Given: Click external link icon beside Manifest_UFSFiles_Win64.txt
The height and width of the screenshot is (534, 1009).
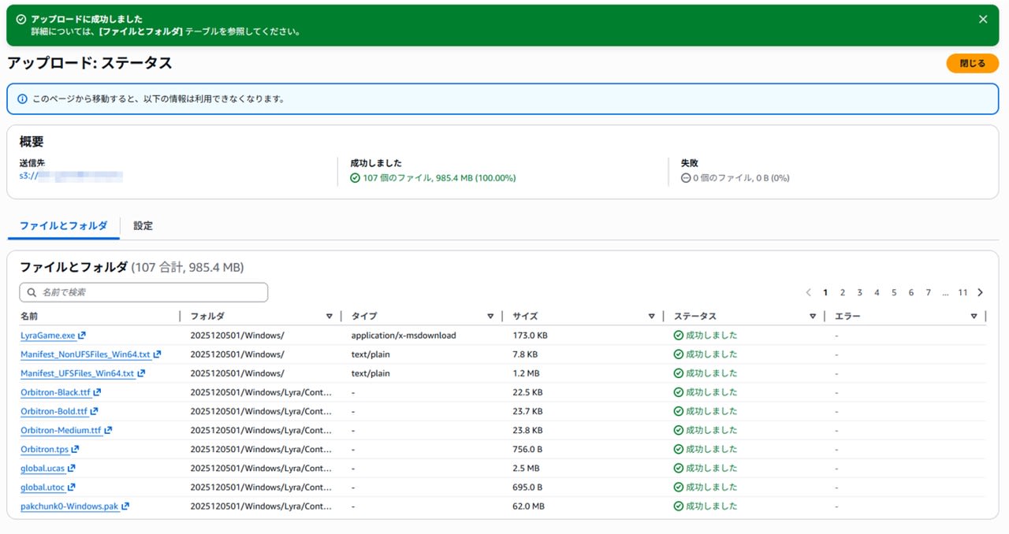Looking at the screenshot, I should coord(141,373).
